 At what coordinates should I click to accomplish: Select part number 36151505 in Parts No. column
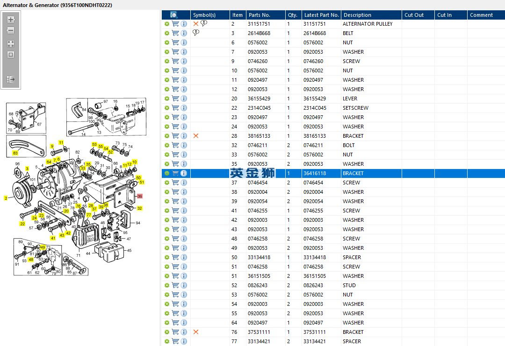[x=259, y=276]
